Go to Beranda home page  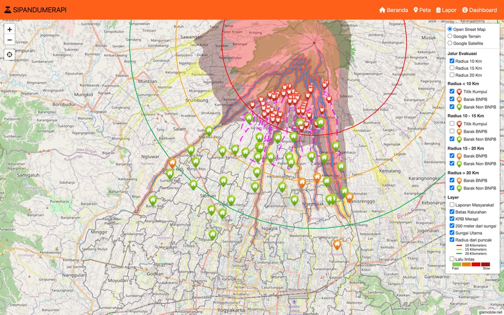tap(394, 10)
